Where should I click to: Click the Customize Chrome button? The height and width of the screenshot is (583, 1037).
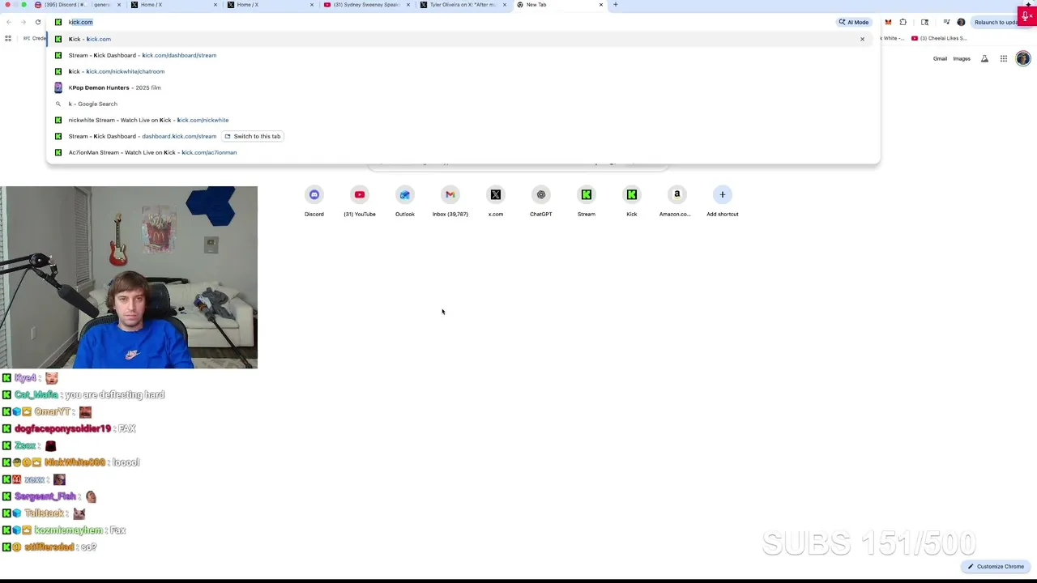pos(996,567)
